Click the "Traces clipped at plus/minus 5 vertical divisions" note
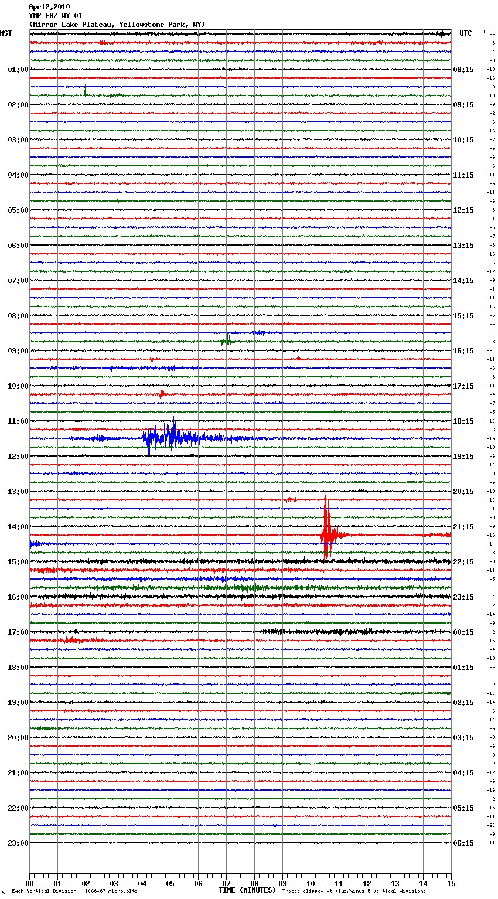Screen dimensions: 498x899 point(354,891)
